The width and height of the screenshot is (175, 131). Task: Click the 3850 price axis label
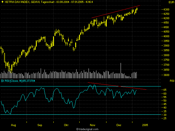(166, 50)
